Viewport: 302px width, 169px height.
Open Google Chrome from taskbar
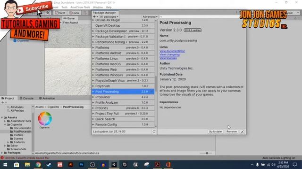pyautogui.click(x=38, y=165)
